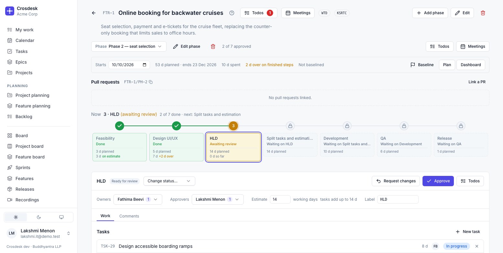Remove task TSK-29 with X icon
Screen dimensions: 503x253
(x=476, y=246)
